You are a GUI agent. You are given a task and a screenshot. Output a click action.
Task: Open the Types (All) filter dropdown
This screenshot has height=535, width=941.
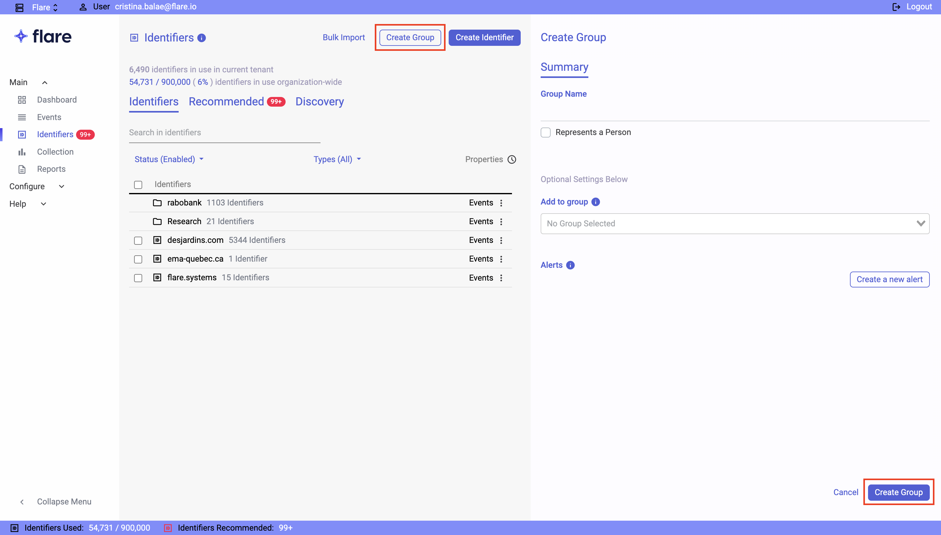click(337, 159)
